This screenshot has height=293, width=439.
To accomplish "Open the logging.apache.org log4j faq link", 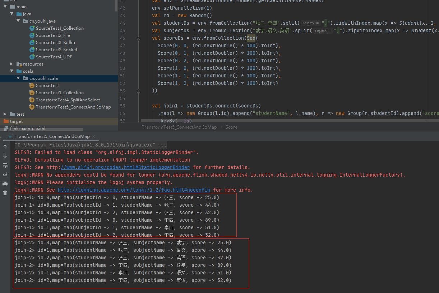I will point(134,190).
